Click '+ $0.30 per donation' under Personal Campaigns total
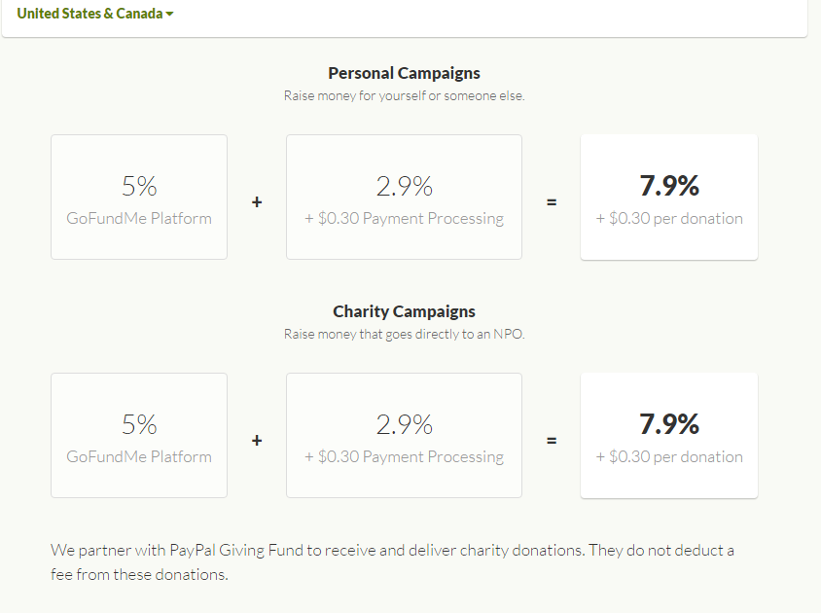This screenshot has width=821, height=613. [669, 218]
